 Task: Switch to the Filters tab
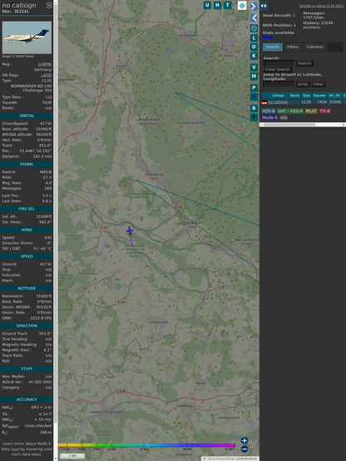293,47
